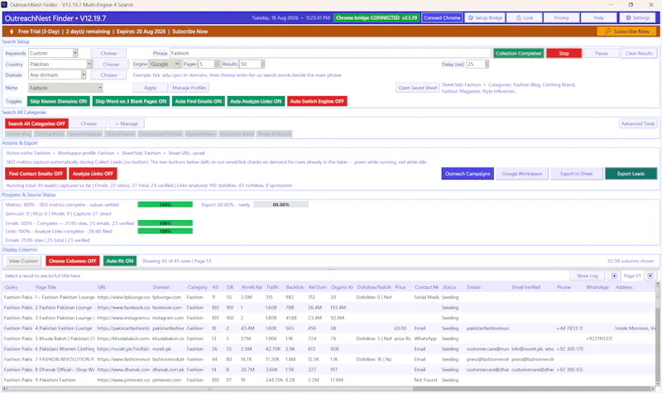Open Outreach Campaigns
This screenshot has height=393, width=662.
point(468,174)
